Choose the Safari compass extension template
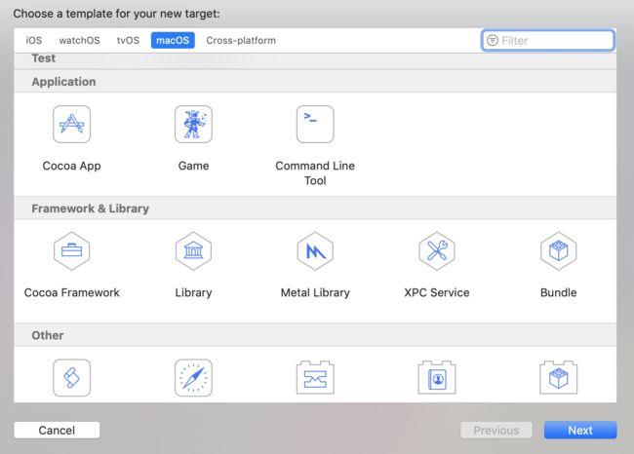Screen dimensions: 634x454 [193, 378]
